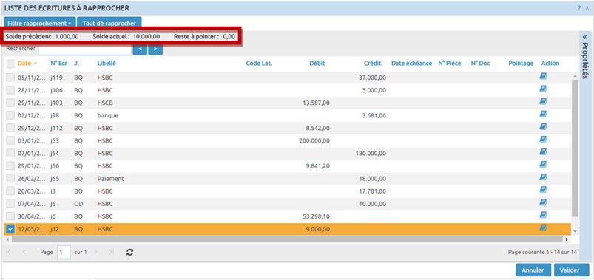Viewport: 594px width, 280px height.
Task: Select the Paiement label cell
Action: (x=111, y=179)
